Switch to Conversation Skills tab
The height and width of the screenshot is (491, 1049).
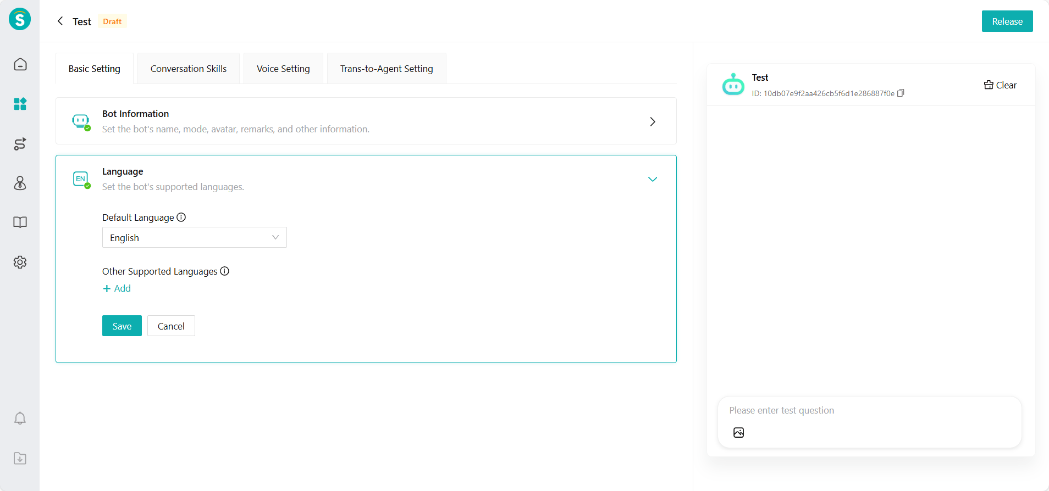tap(188, 69)
